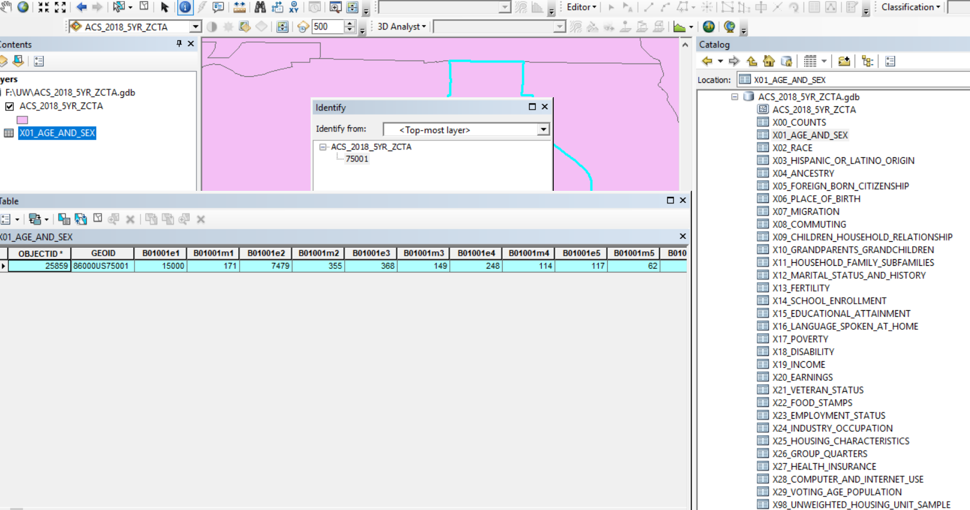Open the ACS_2018_5YR_ZCTA layer dropdown
Screen dimensions: 970x510
pyautogui.click(x=195, y=26)
